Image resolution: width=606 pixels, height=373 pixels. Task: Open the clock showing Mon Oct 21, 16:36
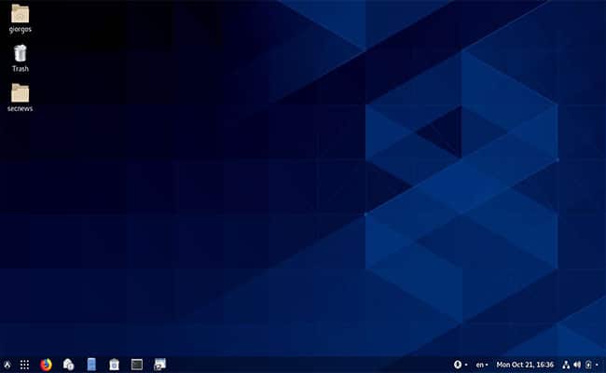525,365
